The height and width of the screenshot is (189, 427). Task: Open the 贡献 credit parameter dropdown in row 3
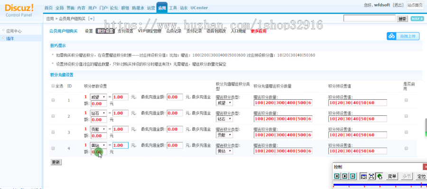pyautogui.click(x=98, y=129)
